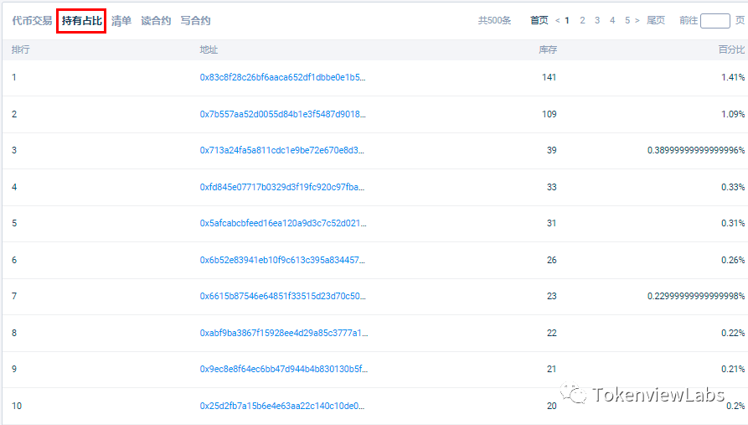Go to page 3

click(x=597, y=20)
